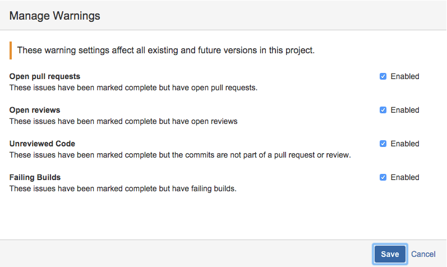Image resolution: width=447 pixels, height=267 pixels.
Task: Select the Open reviews heading
Action: point(35,110)
